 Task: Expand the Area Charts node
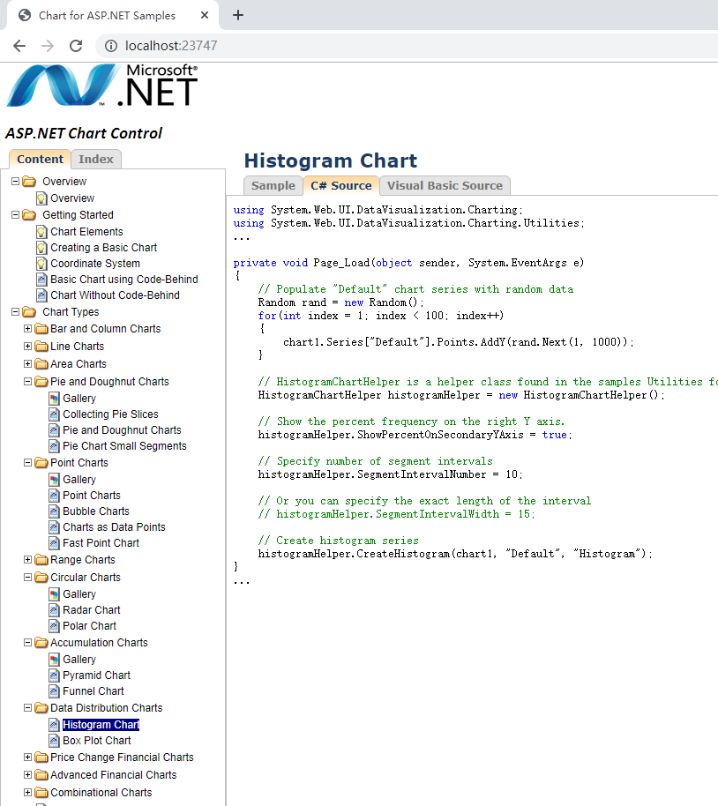pos(27,364)
